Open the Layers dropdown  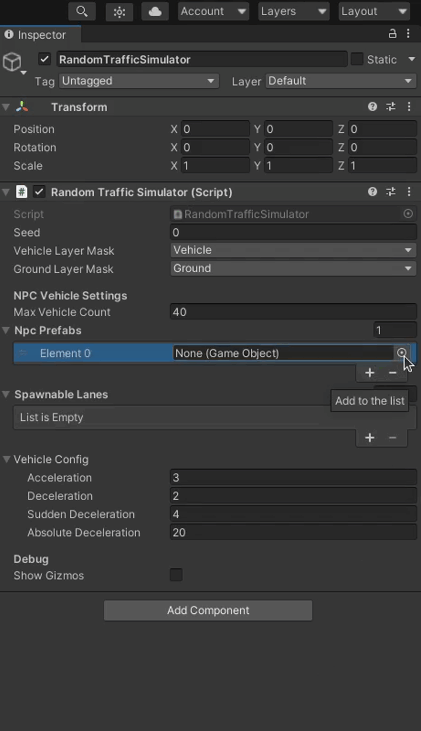(294, 11)
